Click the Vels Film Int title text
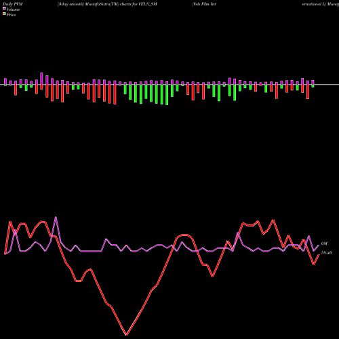The image size is (339, 339). (x=204, y=4)
